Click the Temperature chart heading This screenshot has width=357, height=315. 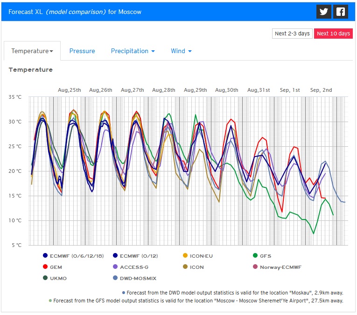(31, 70)
